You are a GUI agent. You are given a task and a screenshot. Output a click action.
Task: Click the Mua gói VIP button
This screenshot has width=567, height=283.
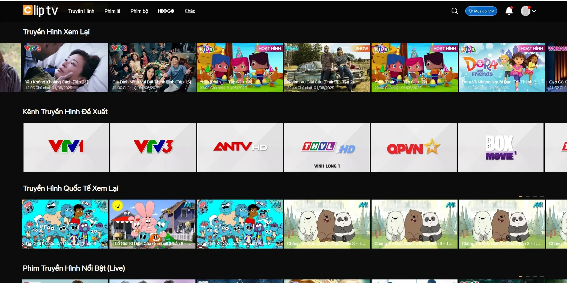click(481, 11)
